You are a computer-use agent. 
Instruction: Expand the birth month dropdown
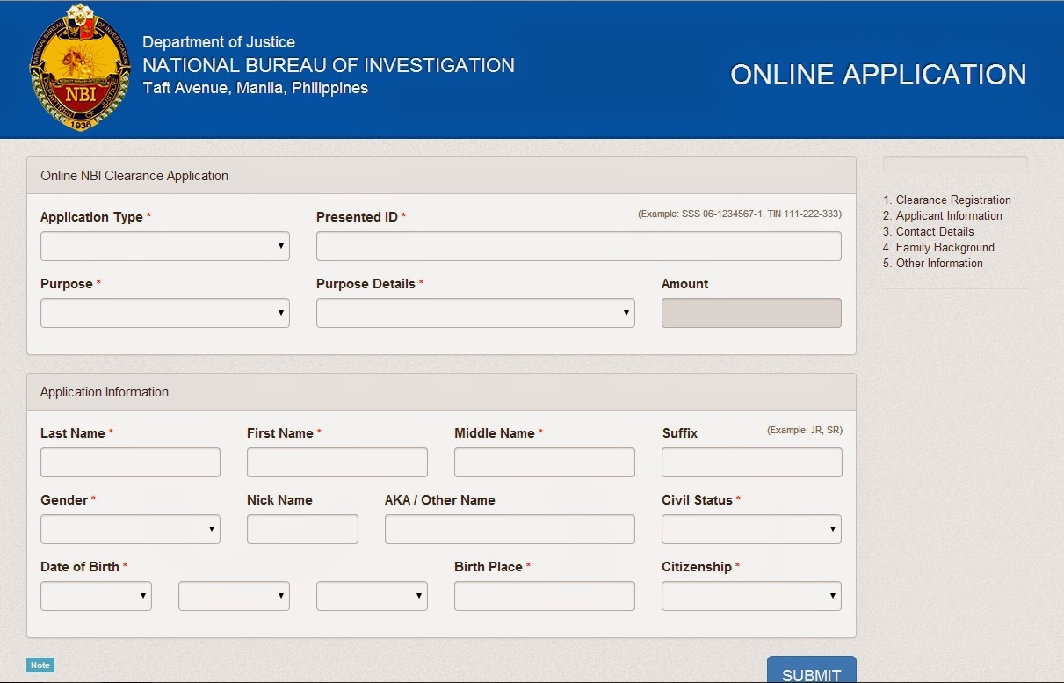[95, 596]
